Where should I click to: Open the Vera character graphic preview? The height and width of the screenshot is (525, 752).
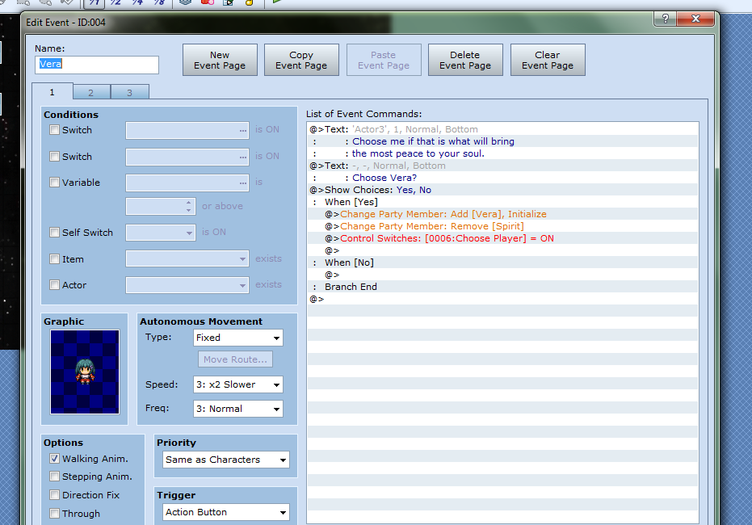coord(84,371)
